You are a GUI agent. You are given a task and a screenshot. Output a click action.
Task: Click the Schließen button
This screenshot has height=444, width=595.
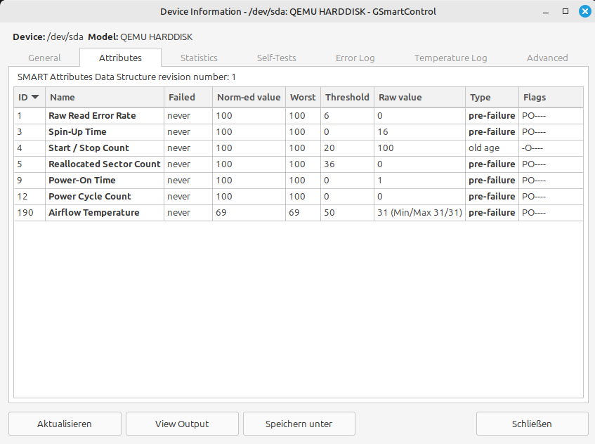tap(532, 424)
